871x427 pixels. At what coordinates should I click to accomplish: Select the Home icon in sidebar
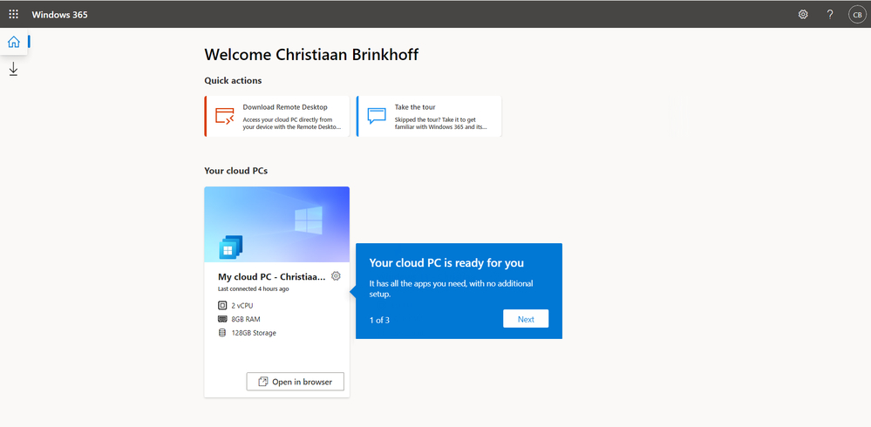click(13, 42)
